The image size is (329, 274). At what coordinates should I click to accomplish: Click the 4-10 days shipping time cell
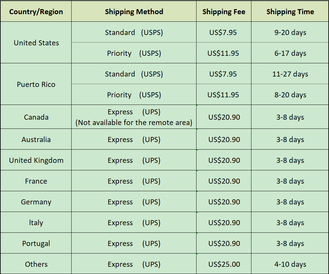(x=290, y=264)
